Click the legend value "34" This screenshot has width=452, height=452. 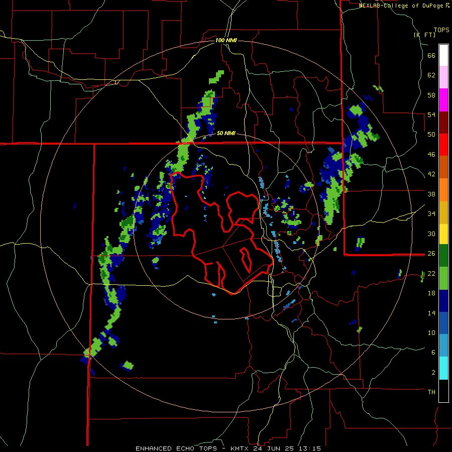click(431, 213)
